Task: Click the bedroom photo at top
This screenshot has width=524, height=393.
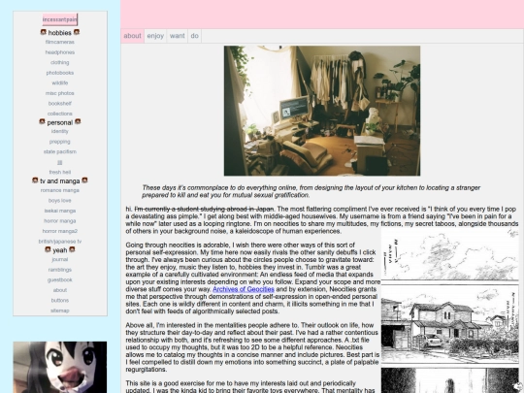Action: 322,111
